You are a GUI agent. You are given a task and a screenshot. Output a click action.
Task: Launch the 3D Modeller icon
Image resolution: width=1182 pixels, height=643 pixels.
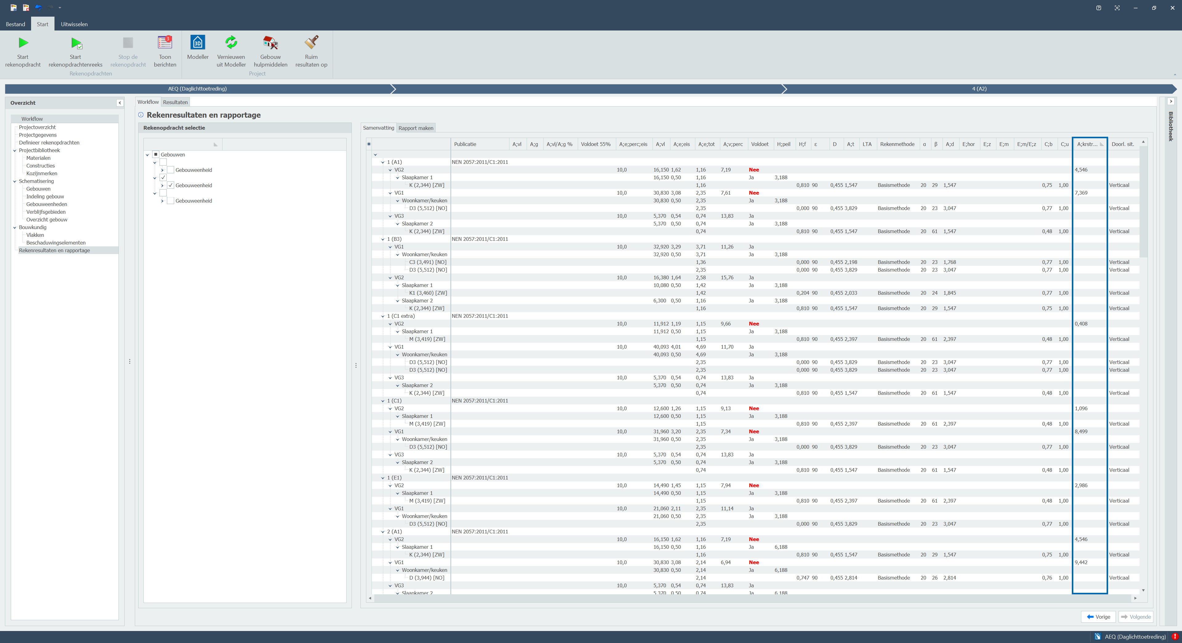(198, 42)
